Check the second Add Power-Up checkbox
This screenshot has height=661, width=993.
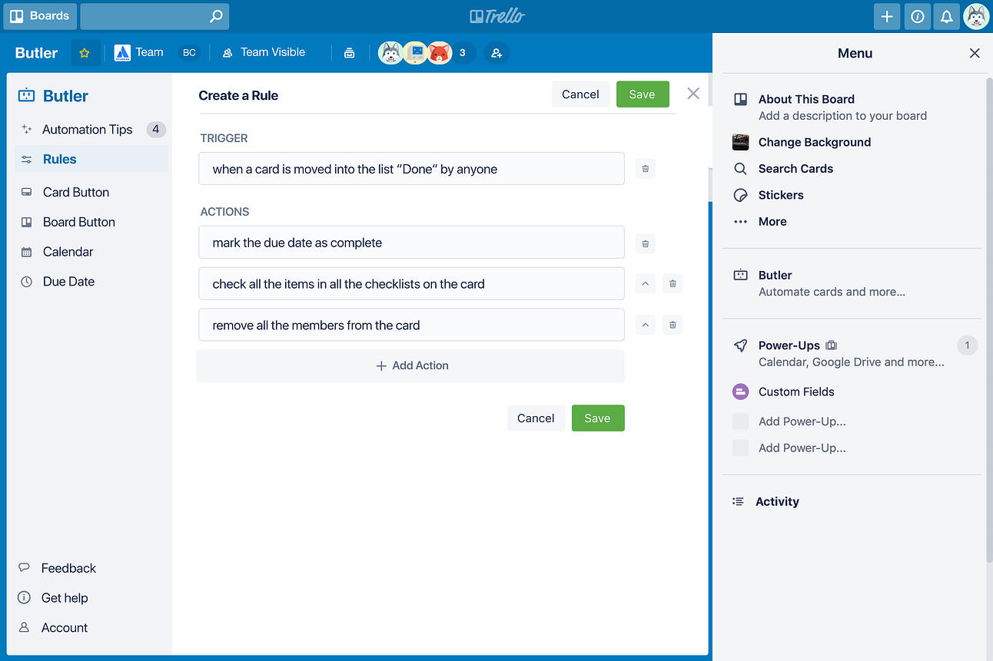739,448
